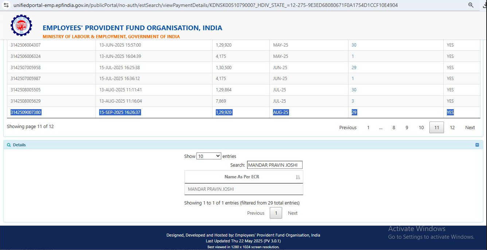Viewport: 487px width, 250px height.
Task: Click Previous in payment table pagination
Action: [348, 127]
